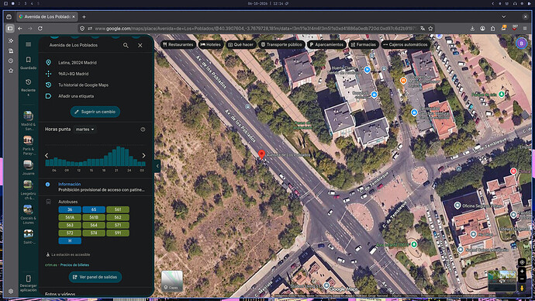
Task: Collapse the side panel with the arrow tab
Action: pyautogui.click(x=157, y=166)
